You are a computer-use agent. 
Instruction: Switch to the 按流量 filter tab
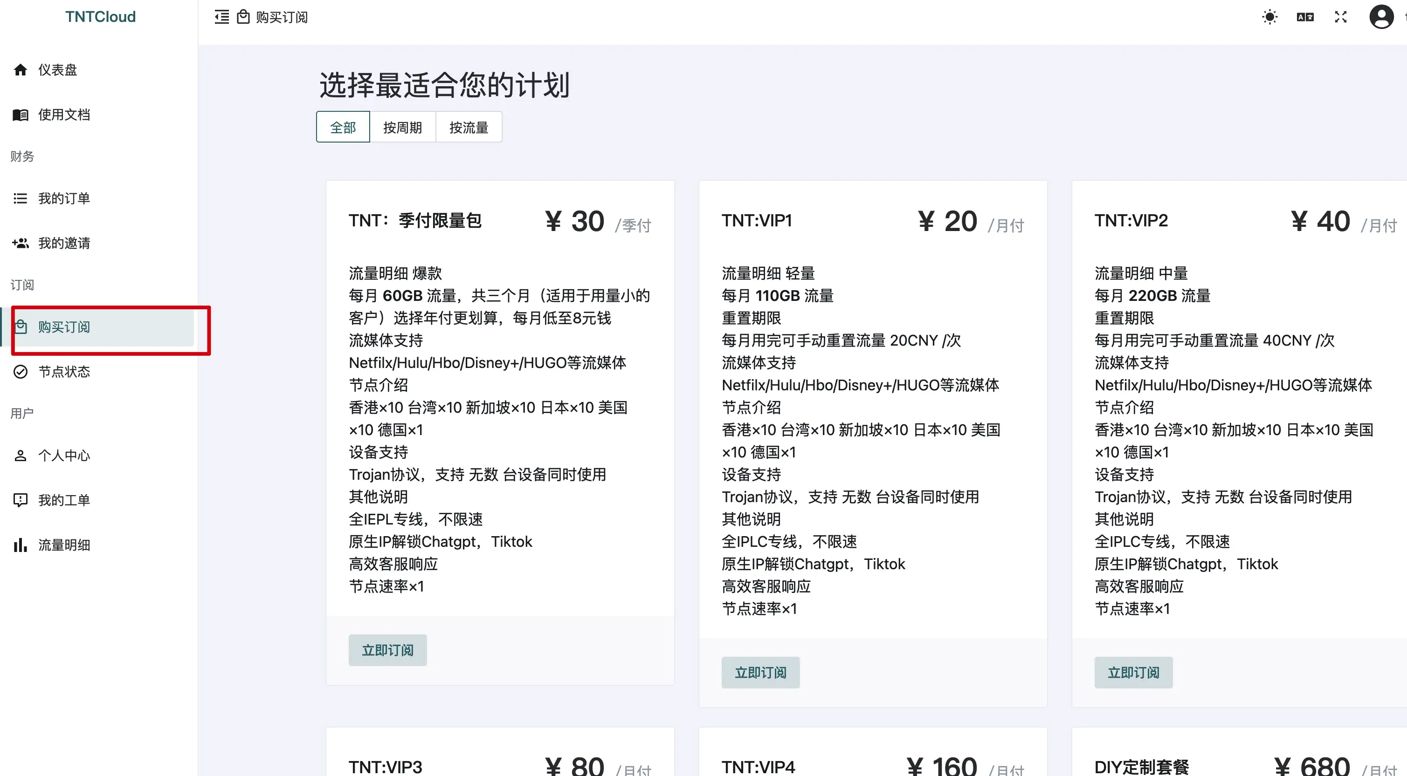click(x=469, y=127)
